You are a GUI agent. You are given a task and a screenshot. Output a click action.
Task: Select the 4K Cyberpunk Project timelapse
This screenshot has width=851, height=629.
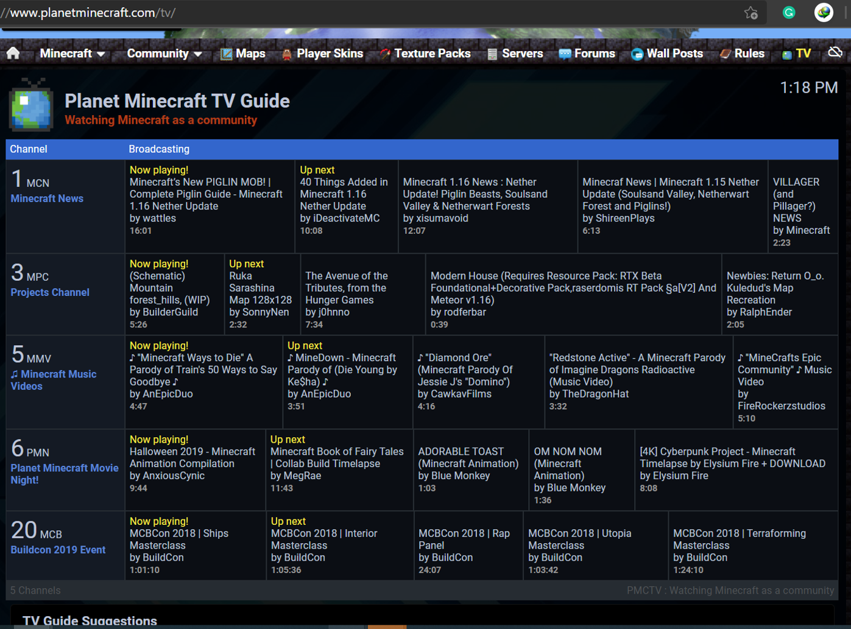click(x=736, y=469)
